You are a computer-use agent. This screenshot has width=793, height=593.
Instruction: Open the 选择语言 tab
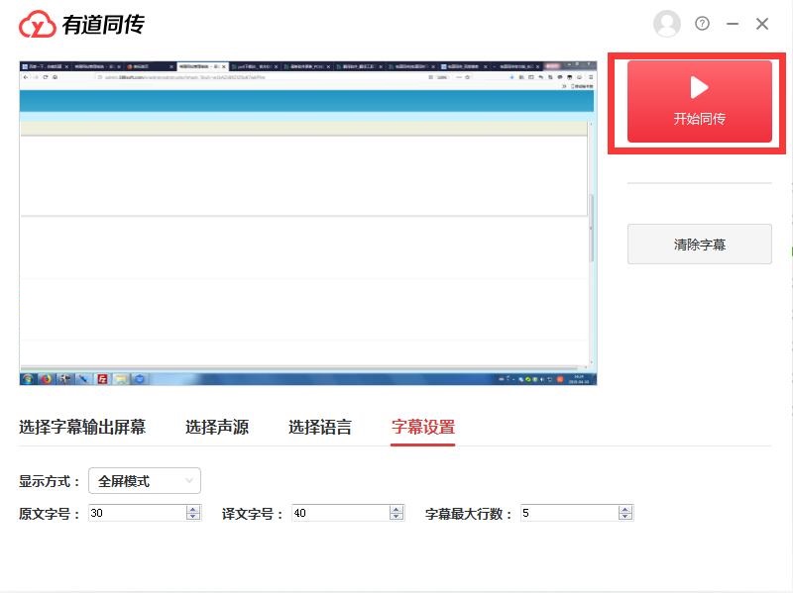tap(320, 428)
